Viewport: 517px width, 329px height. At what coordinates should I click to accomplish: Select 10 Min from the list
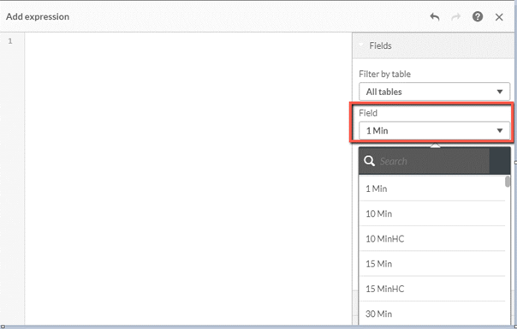432,214
